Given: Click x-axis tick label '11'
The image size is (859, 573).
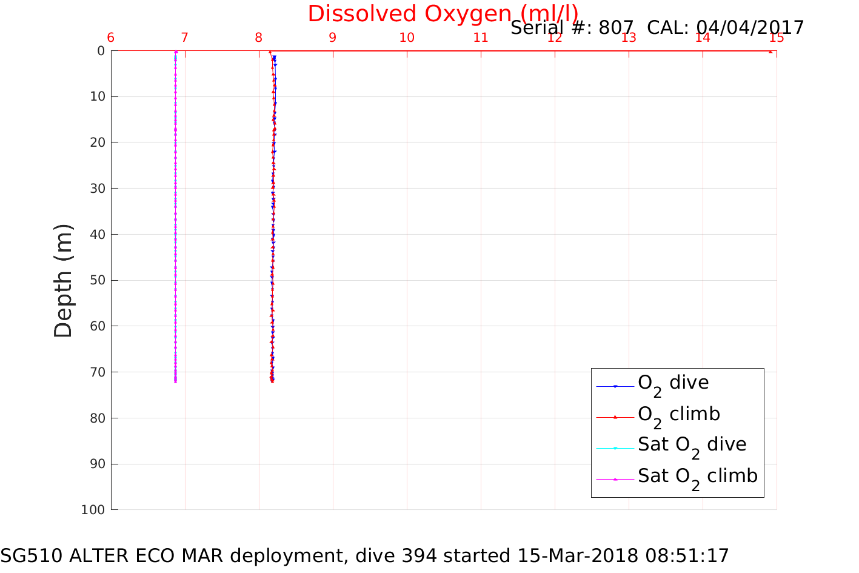Looking at the screenshot, I should click(481, 38).
